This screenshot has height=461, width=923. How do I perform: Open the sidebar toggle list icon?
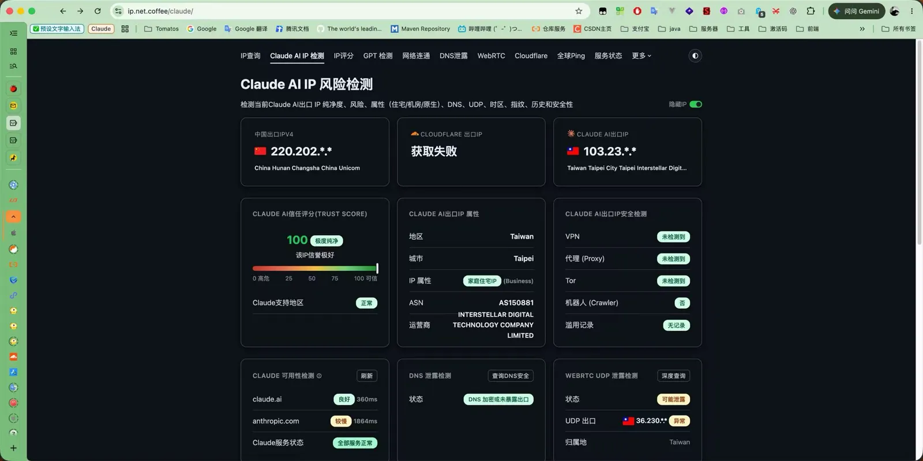click(13, 33)
